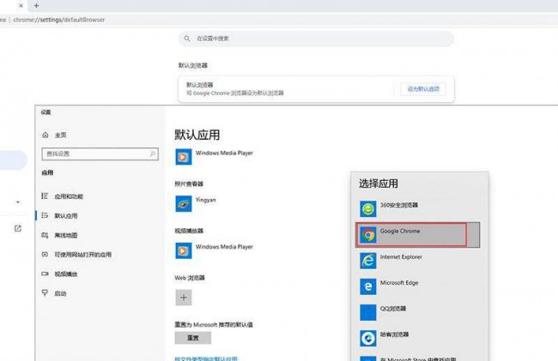Choose 哈客浏览器 in app picker

tap(418, 338)
